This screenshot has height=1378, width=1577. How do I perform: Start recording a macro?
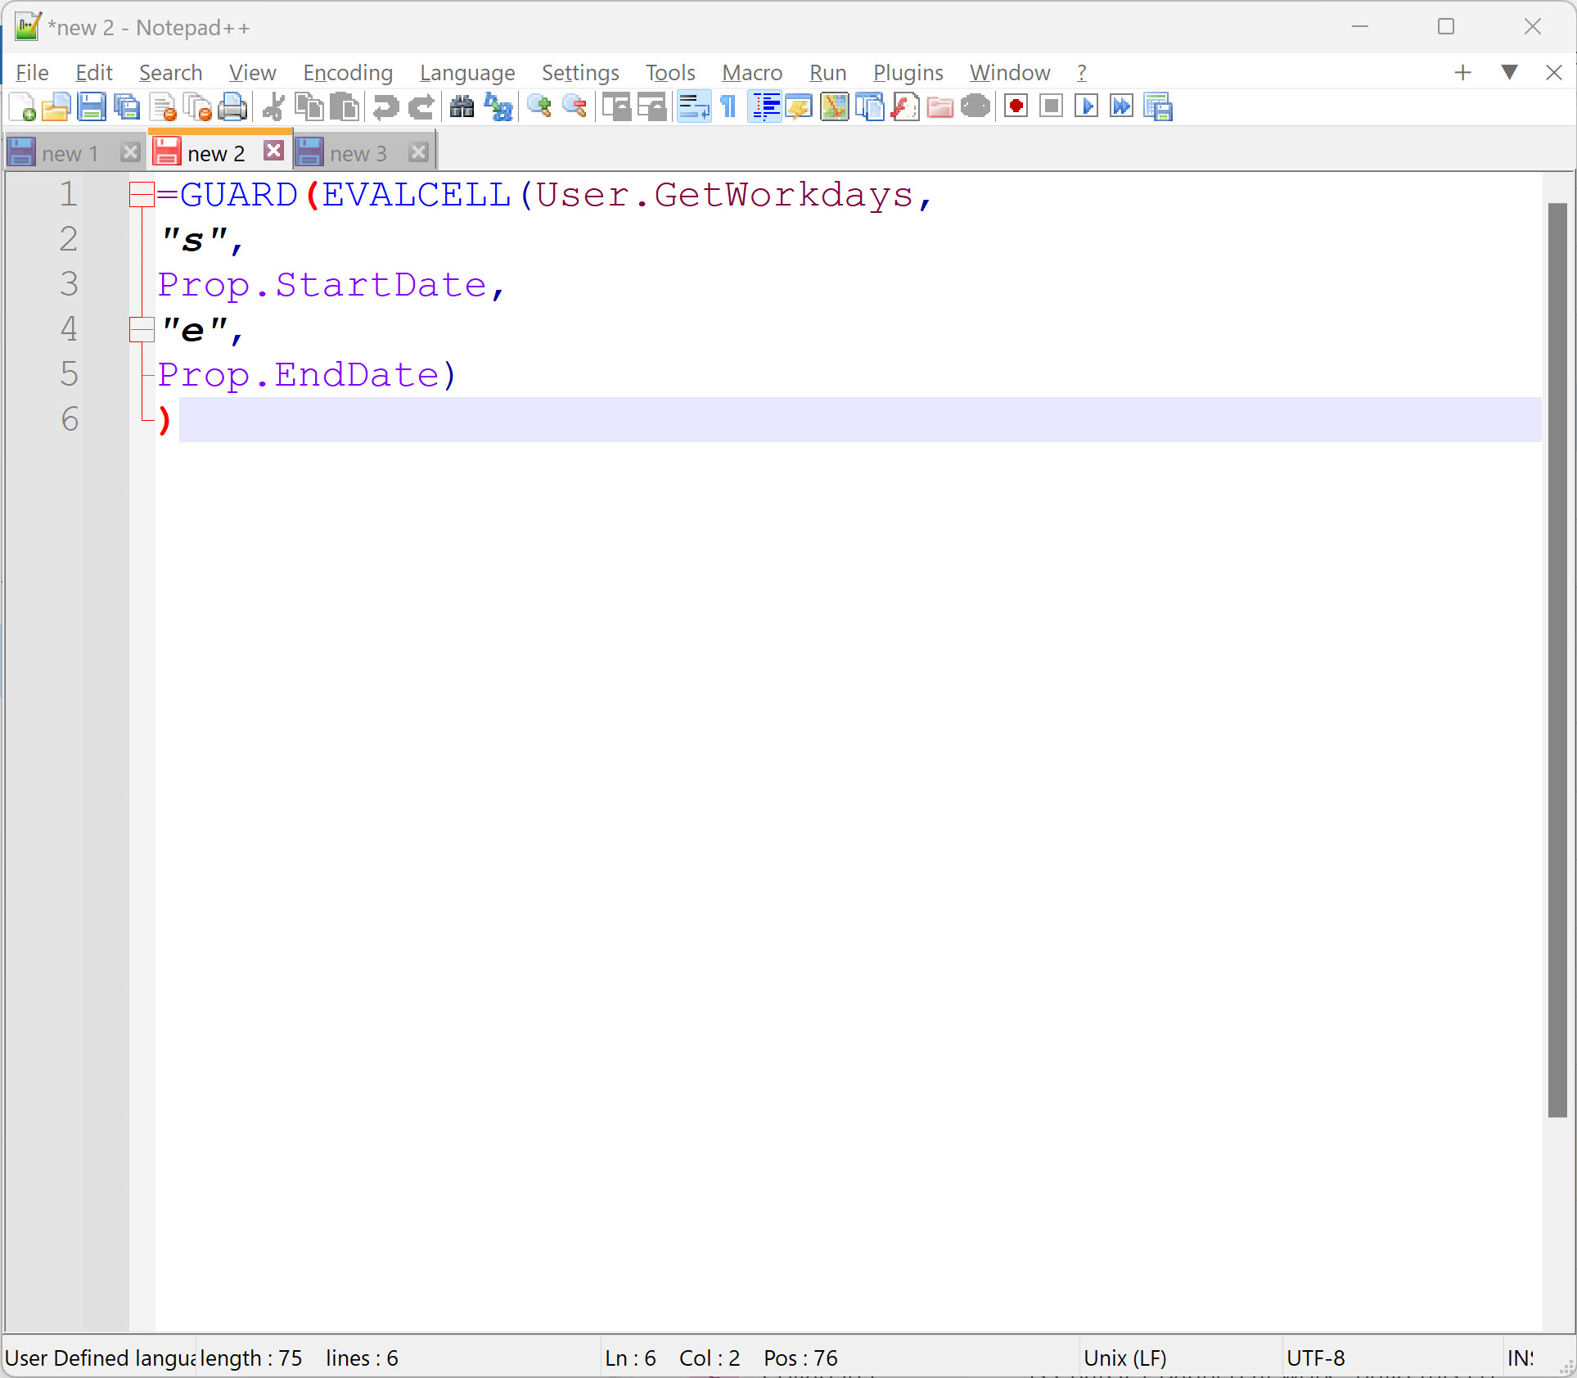pyautogui.click(x=1016, y=106)
